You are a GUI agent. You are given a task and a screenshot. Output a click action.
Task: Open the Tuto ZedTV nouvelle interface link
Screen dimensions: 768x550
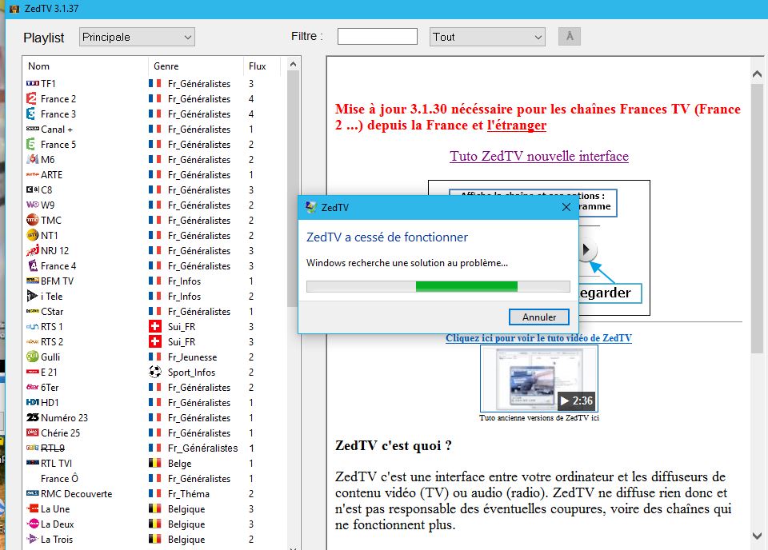[538, 156]
